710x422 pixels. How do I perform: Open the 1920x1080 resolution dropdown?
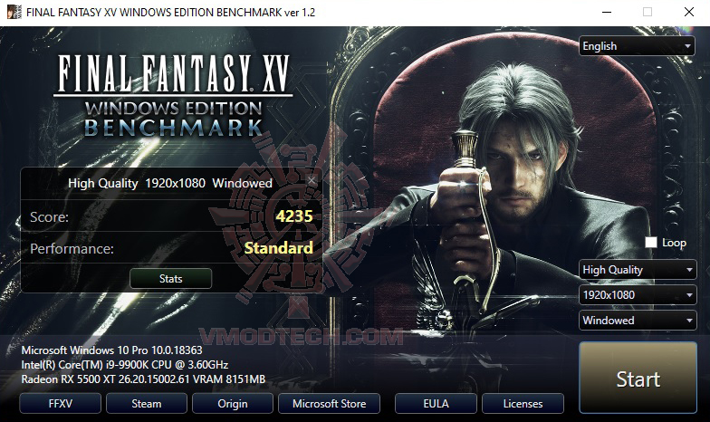638,295
